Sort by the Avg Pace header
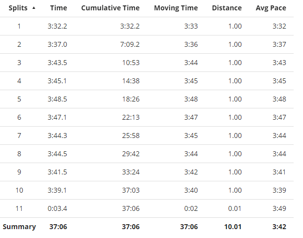The height and width of the screenshot is (238, 303). point(270,8)
